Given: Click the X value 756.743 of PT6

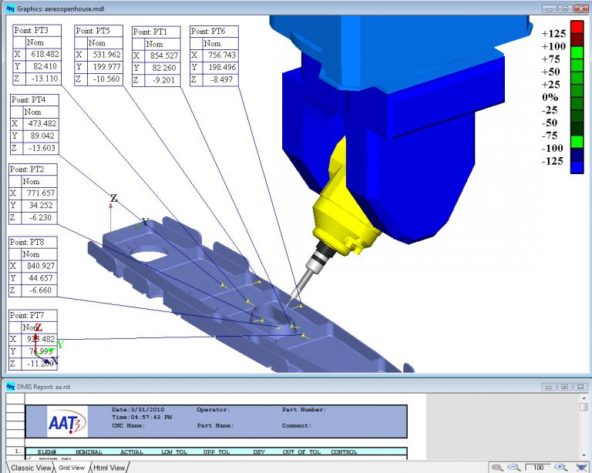Looking at the screenshot, I should (221, 55).
